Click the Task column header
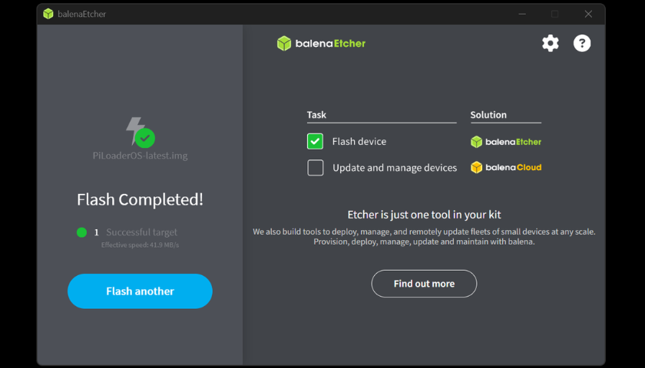 pos(316,115)
